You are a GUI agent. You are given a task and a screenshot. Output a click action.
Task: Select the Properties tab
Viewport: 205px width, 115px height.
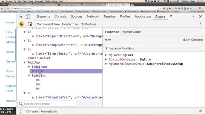point(112,32)
